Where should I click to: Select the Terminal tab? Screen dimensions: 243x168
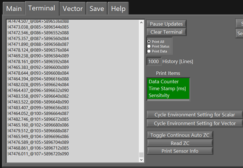(x=42, y=8)
